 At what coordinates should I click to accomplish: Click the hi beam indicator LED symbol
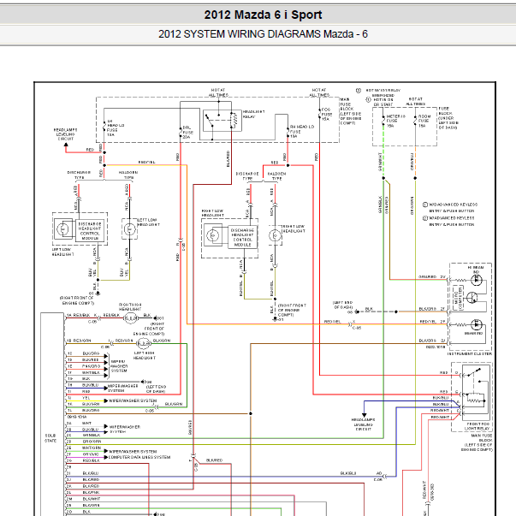click(476, 281)
